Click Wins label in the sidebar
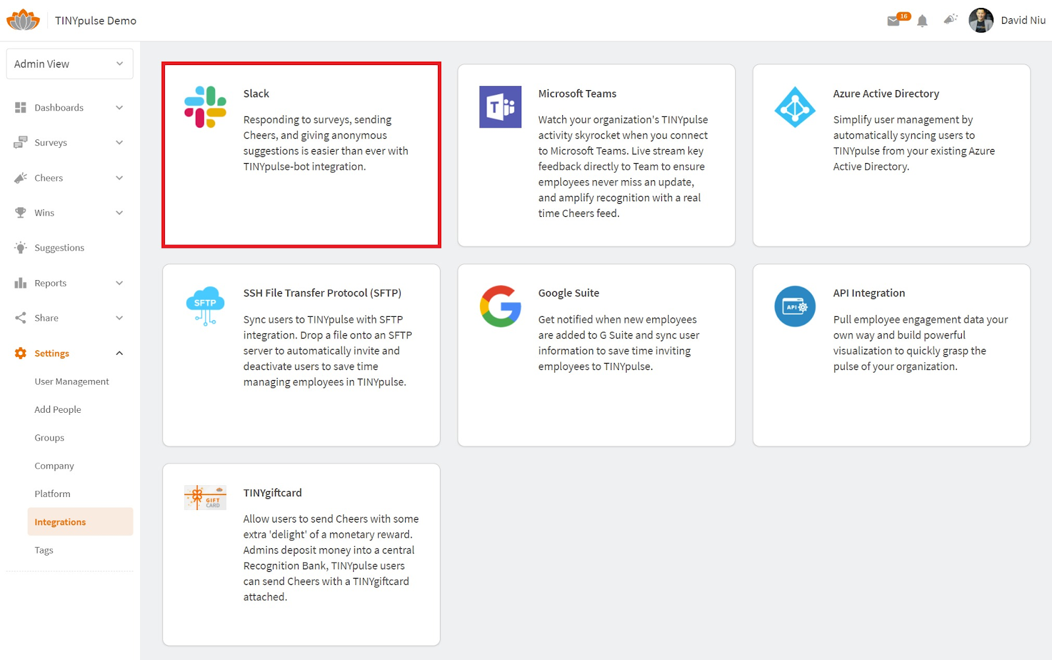This screenshot has width=1052, height=660. click(x=45, y=212)
